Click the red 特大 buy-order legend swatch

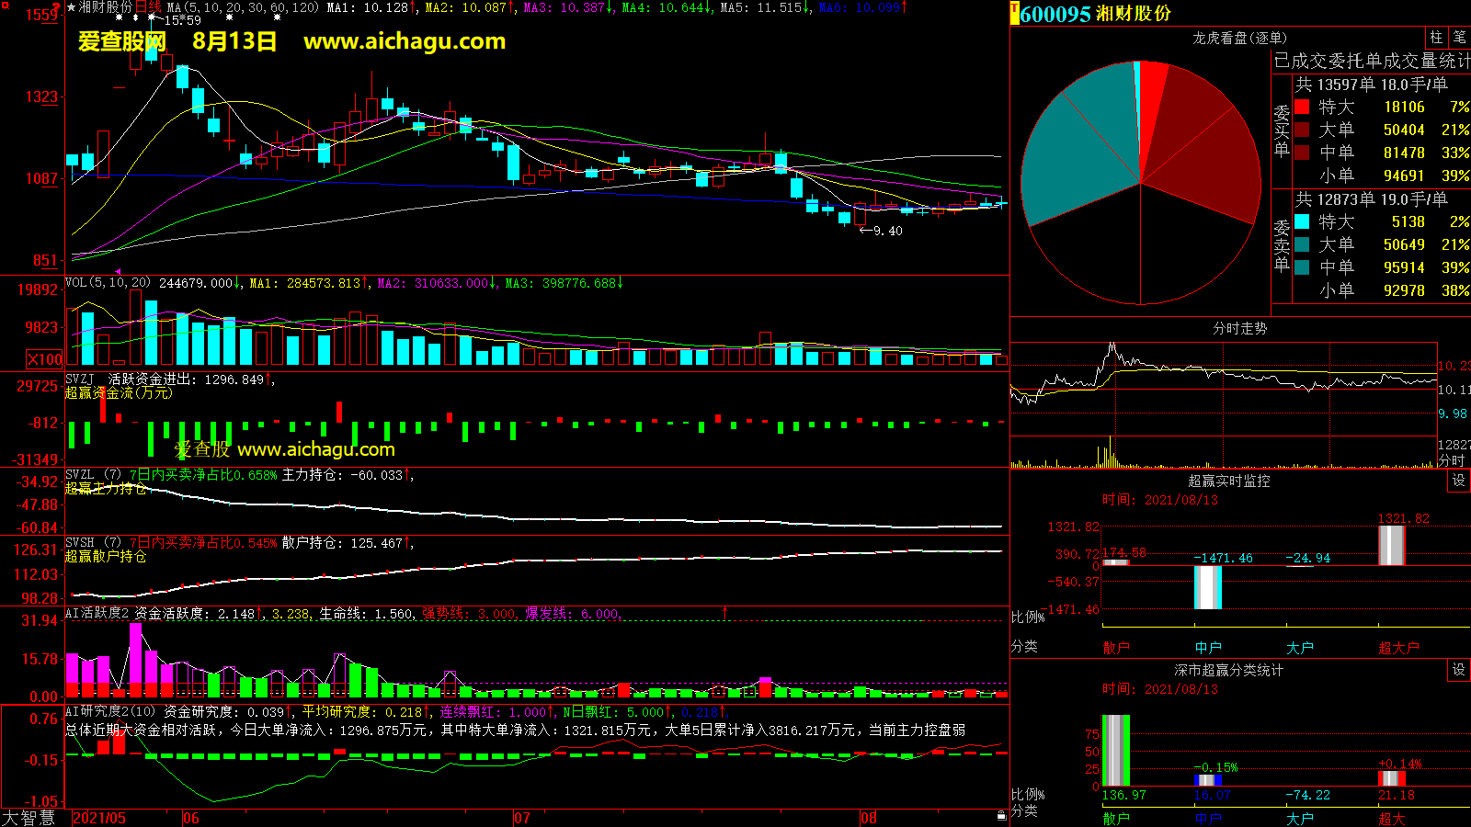pyautogui.click(x=1302, y=107)
